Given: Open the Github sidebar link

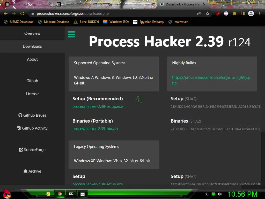Looking at the screenshot, I should 32,81.
